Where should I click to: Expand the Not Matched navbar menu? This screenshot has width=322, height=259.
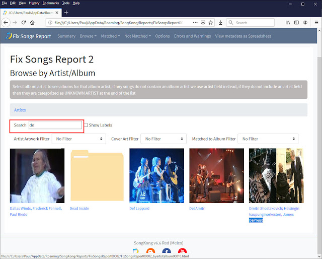click(x=137, y=36)
